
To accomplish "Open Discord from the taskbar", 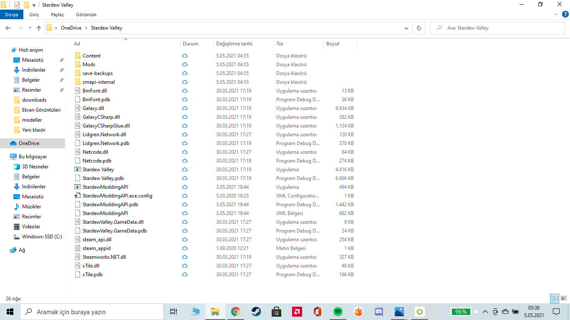I will pos(379,312).
